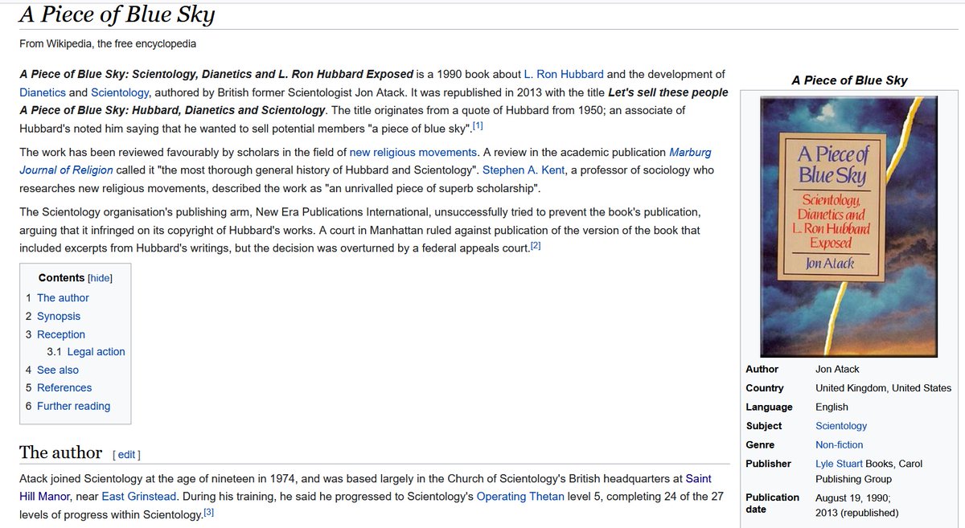Viewport: 965px width, 528px height.
Task: Open the Operating Thetan link
Action: [x=520, y=497]
